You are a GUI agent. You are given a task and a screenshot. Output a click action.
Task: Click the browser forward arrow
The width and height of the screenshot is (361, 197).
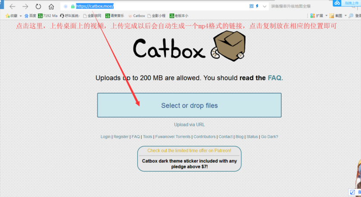(x=25, y=6)
